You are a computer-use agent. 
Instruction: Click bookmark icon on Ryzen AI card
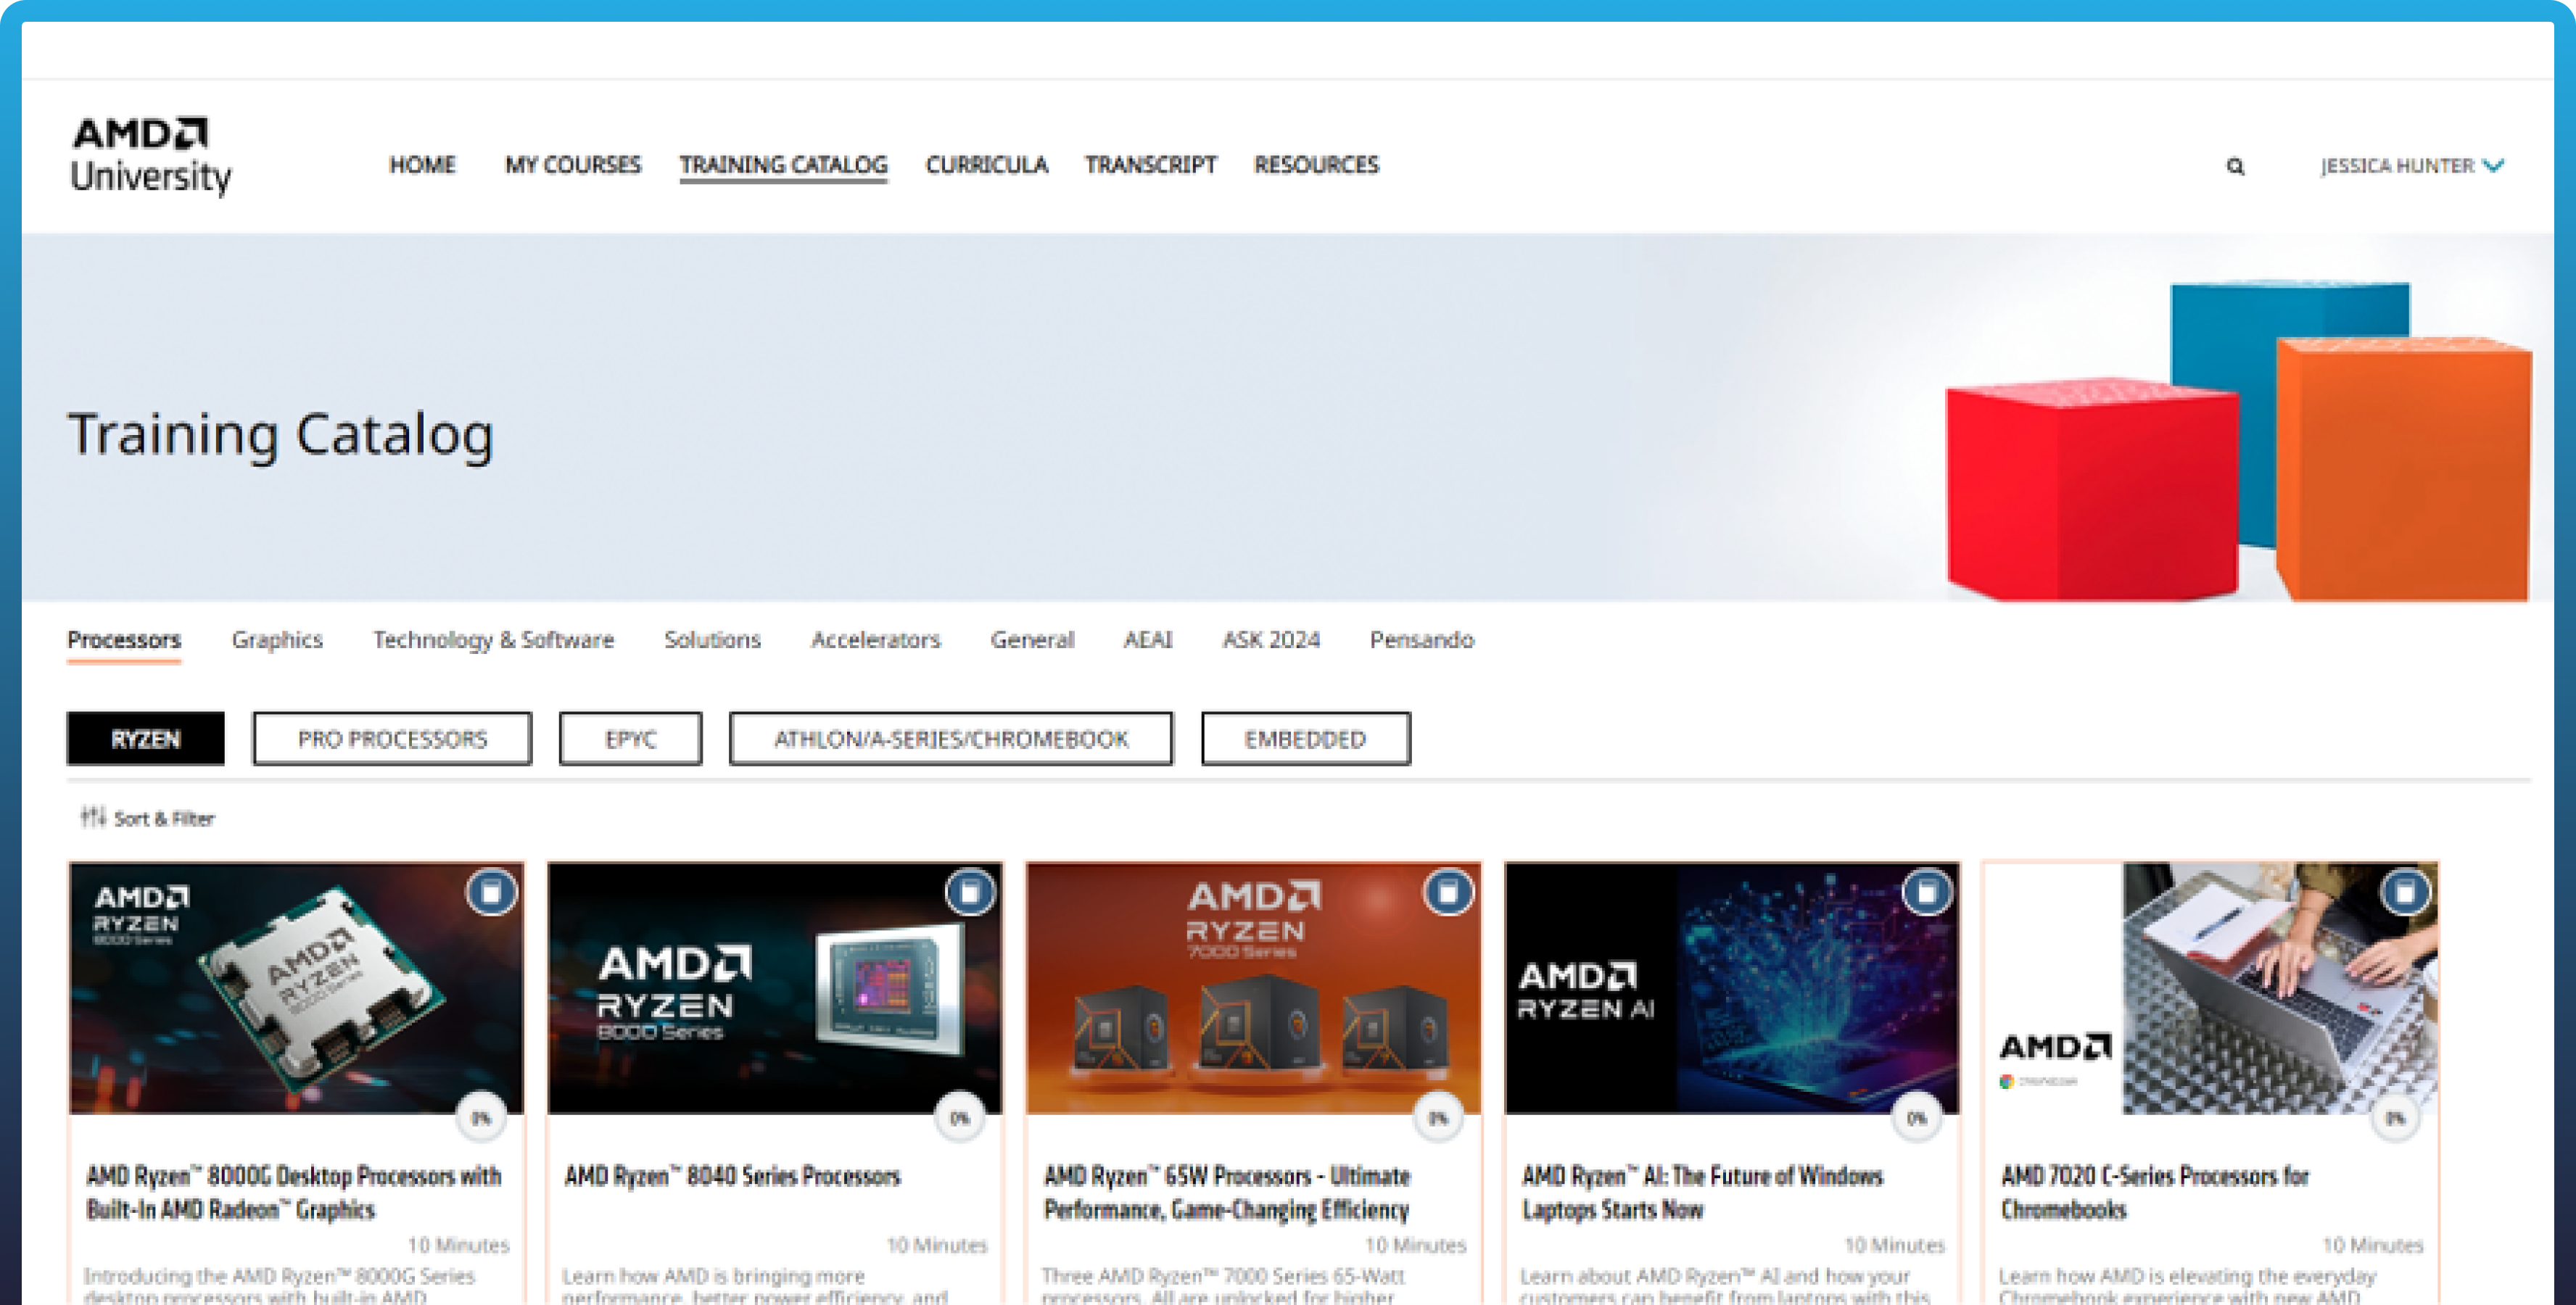(x=1927, y=892)
